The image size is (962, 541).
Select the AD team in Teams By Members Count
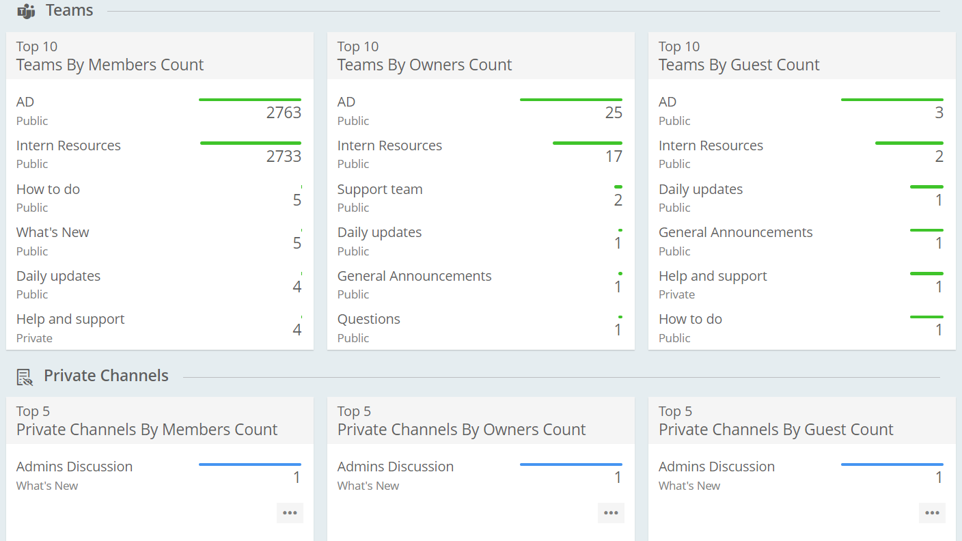tap(25, 102)
